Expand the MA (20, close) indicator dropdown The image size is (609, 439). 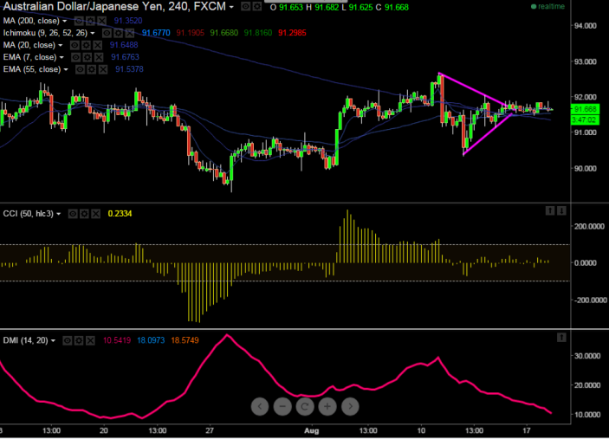60,45
